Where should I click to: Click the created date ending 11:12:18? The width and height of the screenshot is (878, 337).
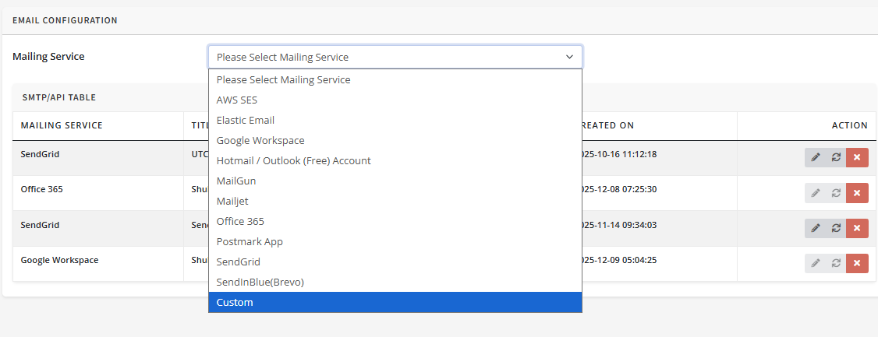click(619, 154)
